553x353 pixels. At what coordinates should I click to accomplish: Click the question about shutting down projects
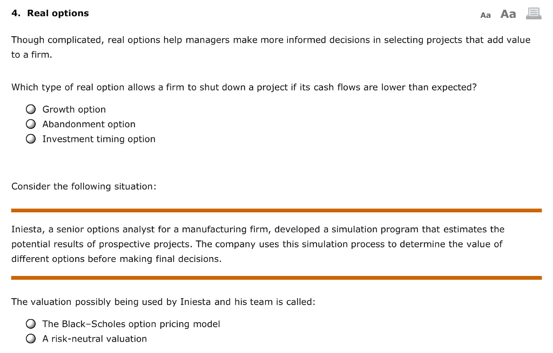click(x=244, y=87)
